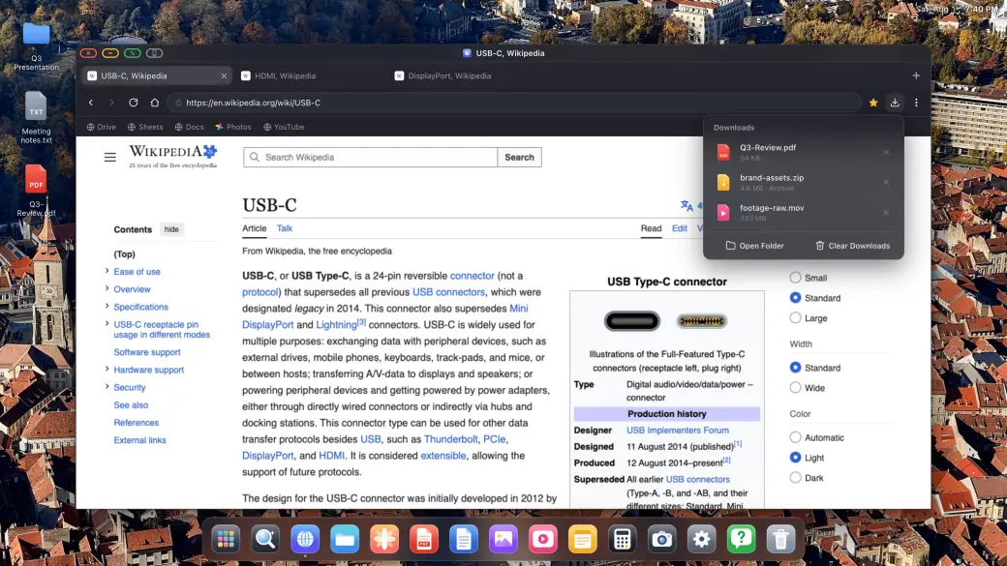Open the USB Implementers Forum link
This screenshot has height=566, width=1007.
(678, 431)
